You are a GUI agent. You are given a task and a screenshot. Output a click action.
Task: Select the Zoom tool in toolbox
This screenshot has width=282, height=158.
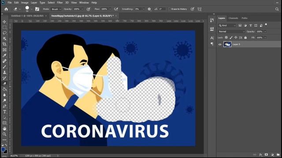4,134
